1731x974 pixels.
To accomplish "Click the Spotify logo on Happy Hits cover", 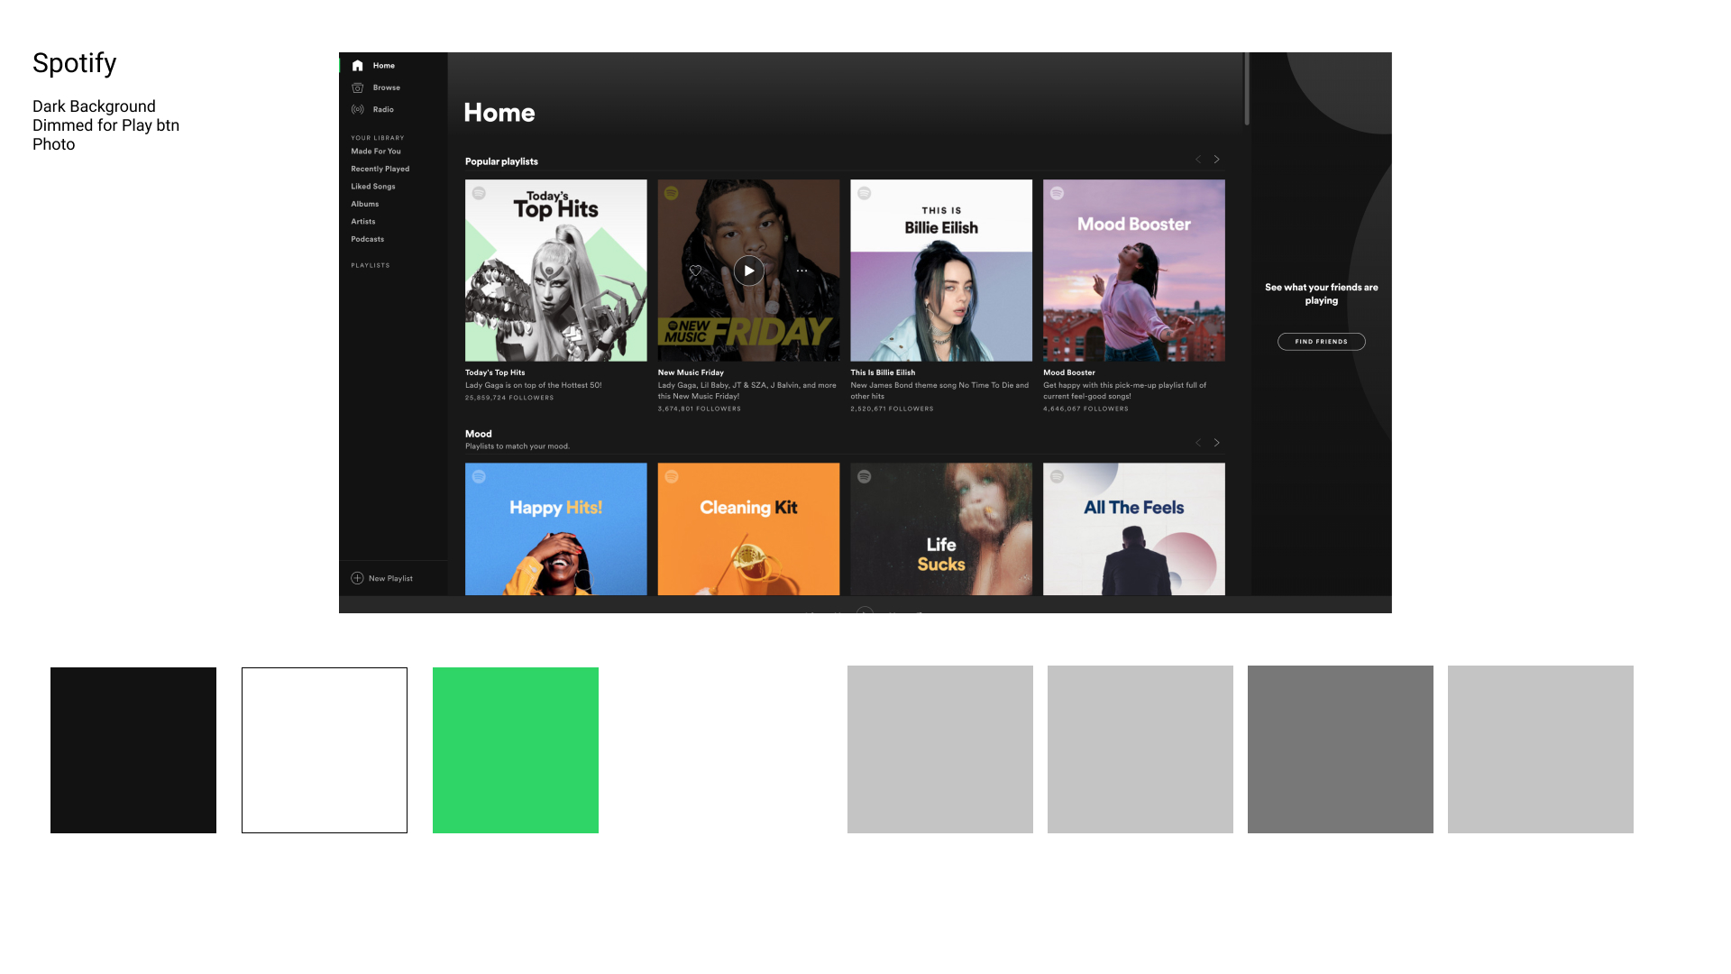I will click(x=479, y=476).
